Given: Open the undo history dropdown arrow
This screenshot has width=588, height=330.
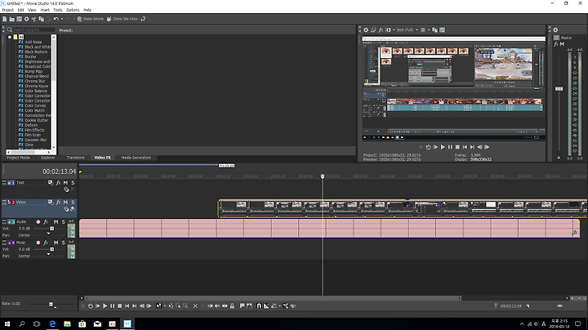Looking at the screenshot, I should tap(62, 19).
